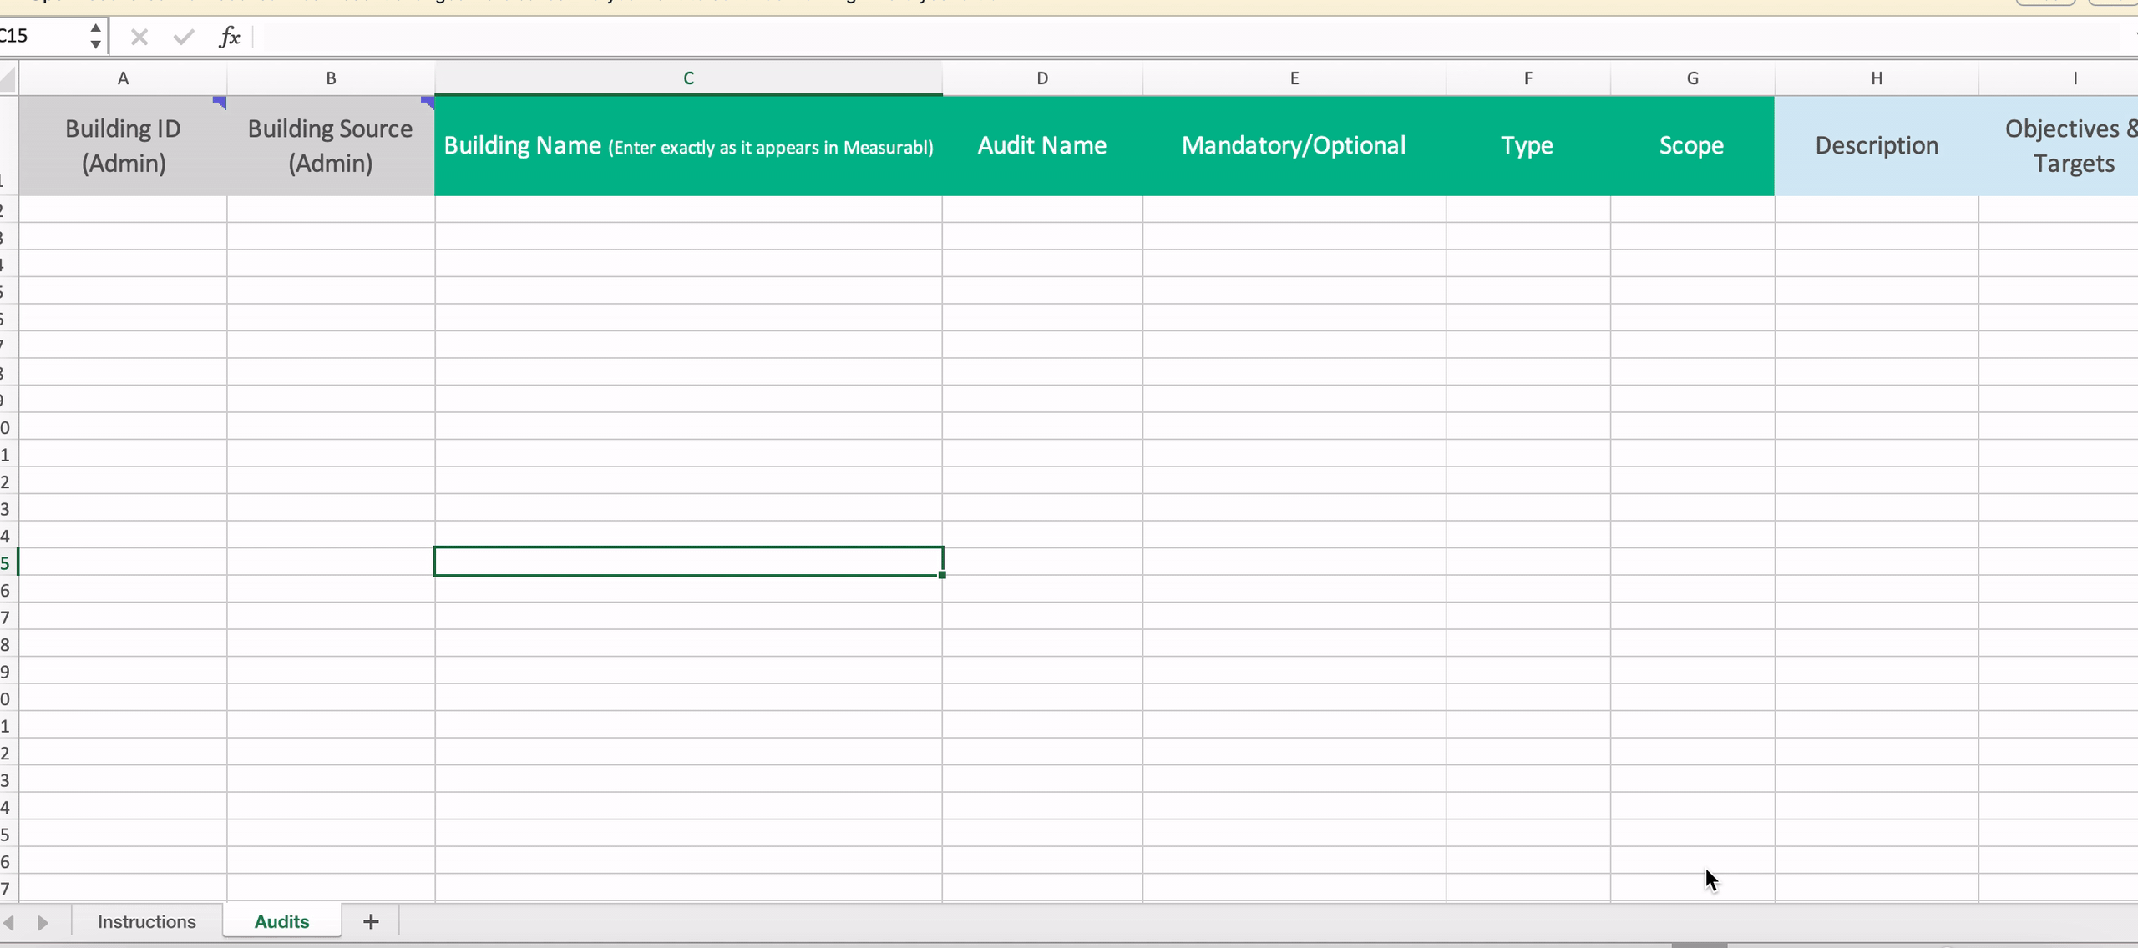Click the horizontal scrollbar thumb
Image resolution: width=2138 pixels, height=948 pixels.
(x=1699, y=945)
